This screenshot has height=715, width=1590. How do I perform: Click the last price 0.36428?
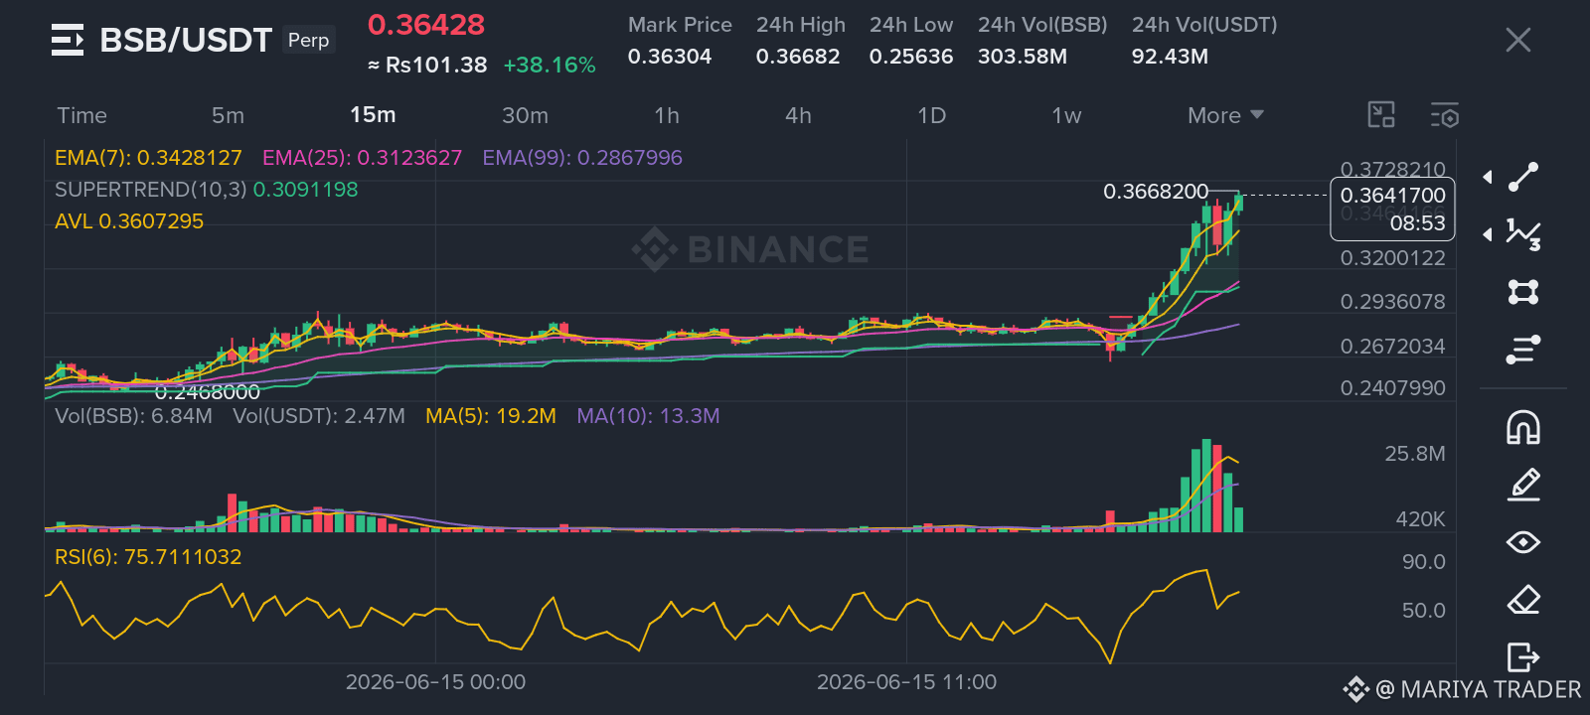click(426, 25)
